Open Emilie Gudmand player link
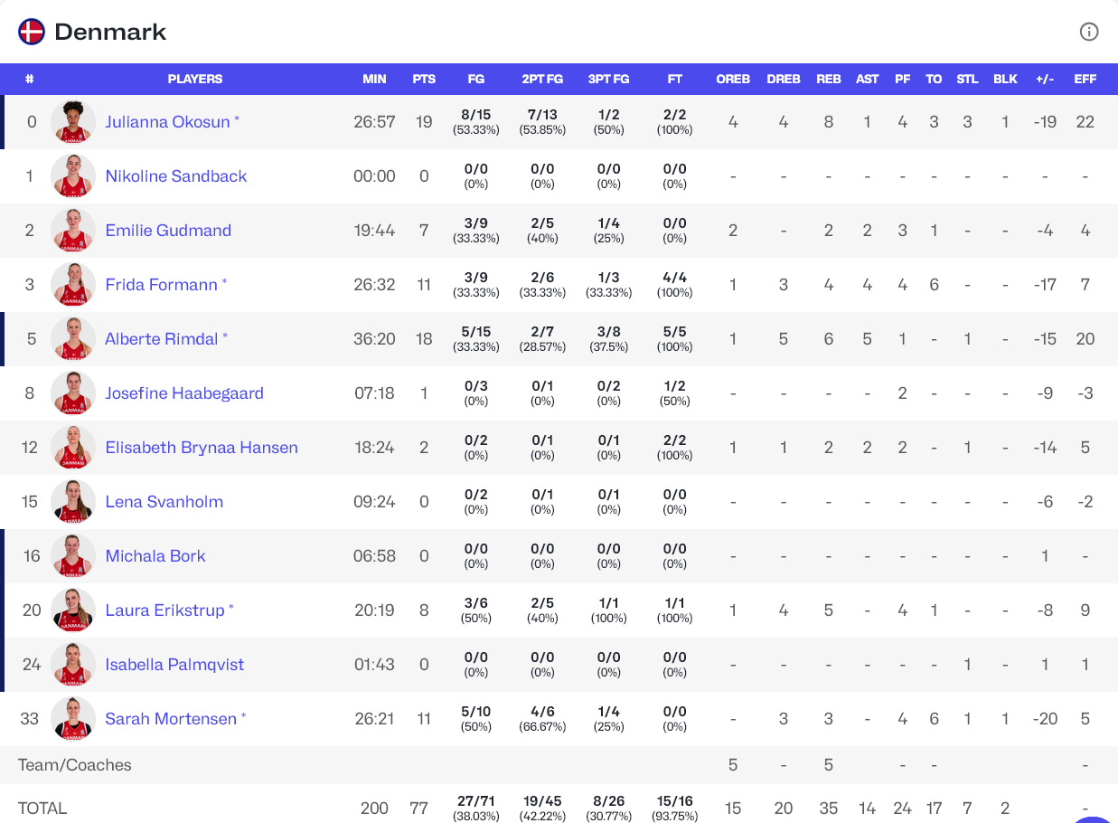The width and height of the screenshot is (1118, 823). pyautogui.click(x=168, y=231)
